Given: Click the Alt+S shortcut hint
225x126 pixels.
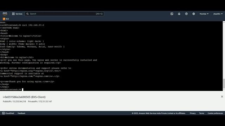Looking at the screenshot, I should click(x=99, y=14).
